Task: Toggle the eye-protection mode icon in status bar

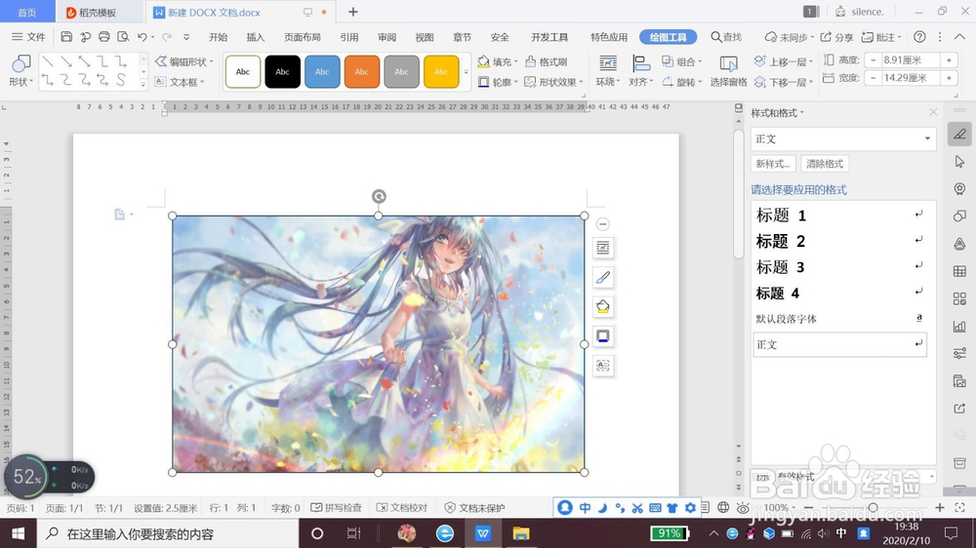Action: (743, 508)
